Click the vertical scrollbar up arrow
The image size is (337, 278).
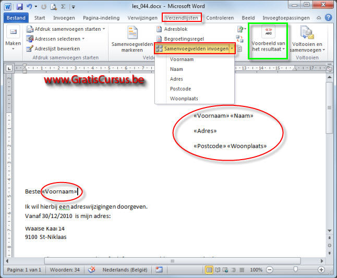pyautogui.click(x=329, y=77)
